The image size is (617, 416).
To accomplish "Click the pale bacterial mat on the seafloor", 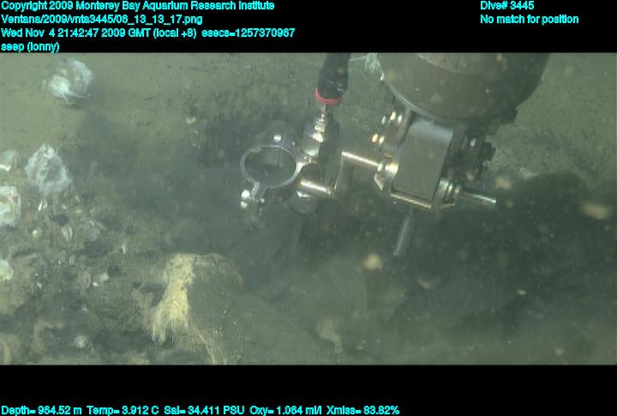I will click(176, 297).
